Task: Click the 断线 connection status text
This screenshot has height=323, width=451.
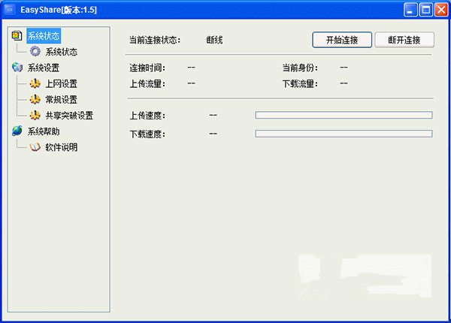Action: point(214,40)
